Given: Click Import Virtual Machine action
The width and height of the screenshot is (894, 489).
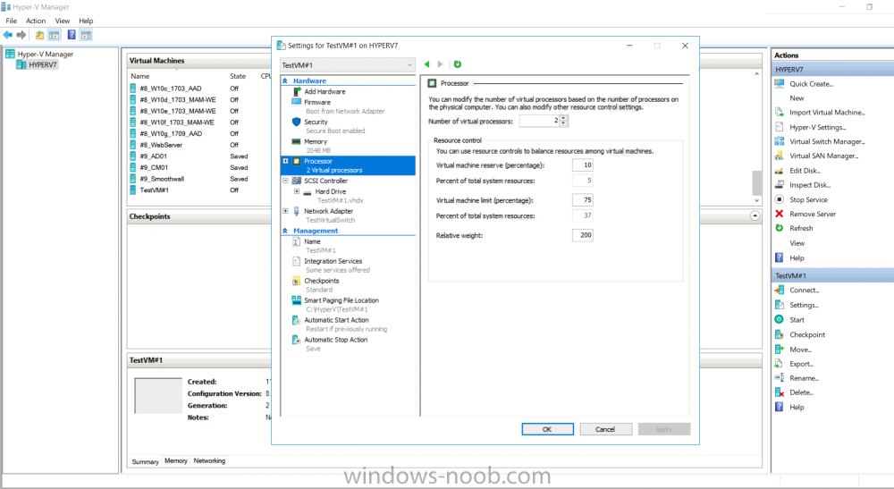Looking at the screenshot, I should pyautogui.click(x=827, y=113).
